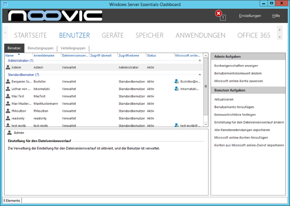Open the GERÄTE section
This screenshot has width=290, height=206.
tap(112, 35)
